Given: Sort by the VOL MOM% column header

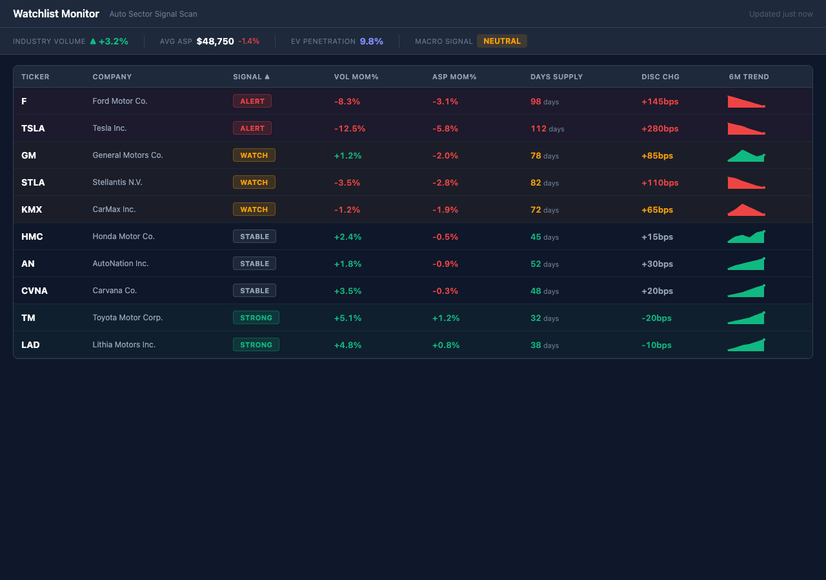Looking at the screenshot, I should coord(356,77).
